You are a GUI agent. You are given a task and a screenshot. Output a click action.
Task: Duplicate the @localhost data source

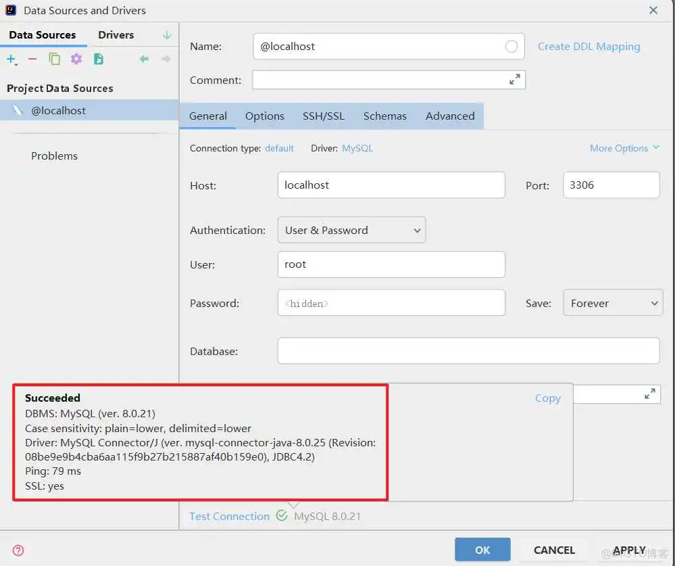[x=54, y=59]
